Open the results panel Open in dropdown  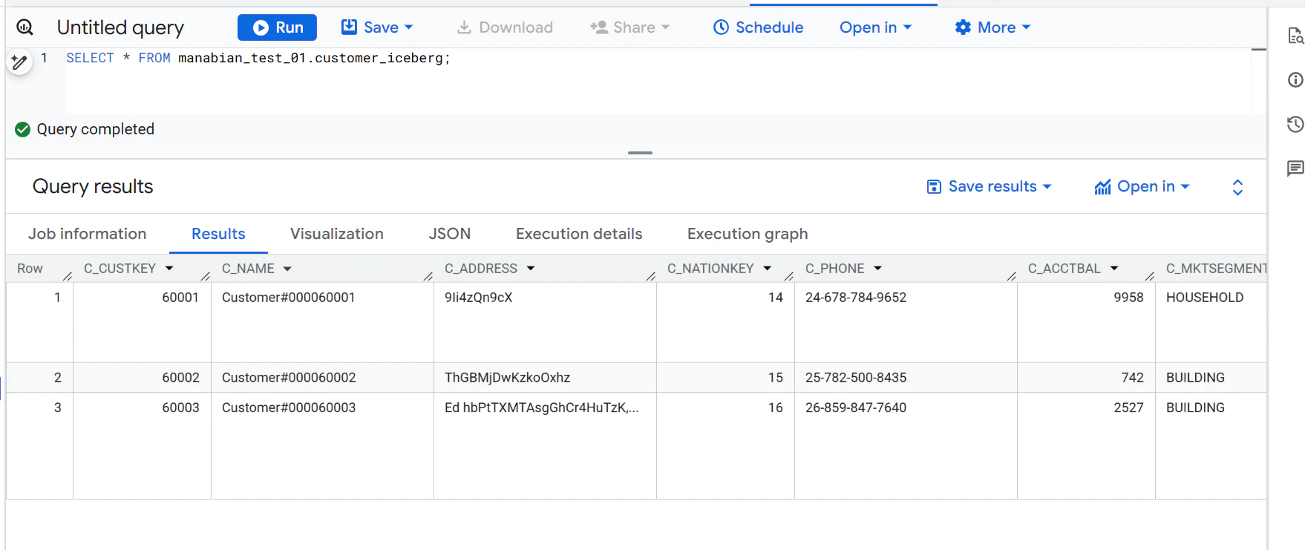(1142, 187)
